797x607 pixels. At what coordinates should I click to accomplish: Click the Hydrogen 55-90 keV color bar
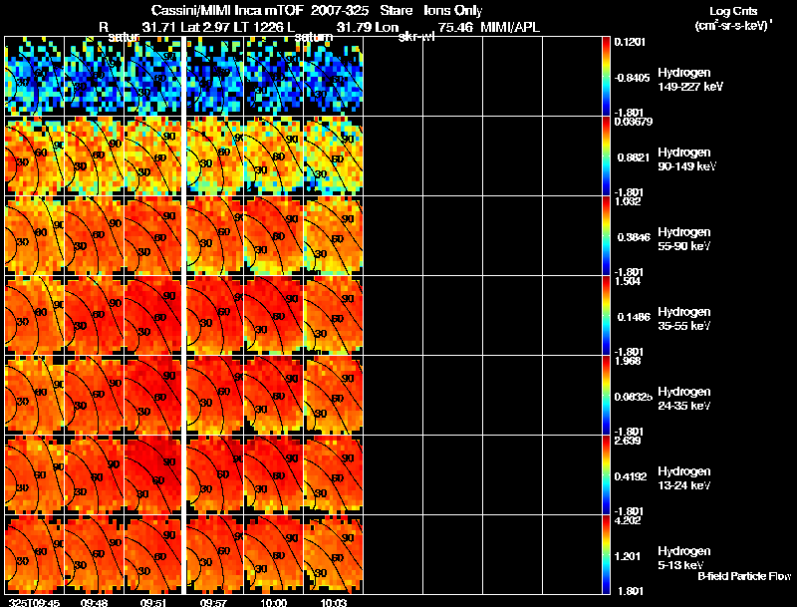606,236
